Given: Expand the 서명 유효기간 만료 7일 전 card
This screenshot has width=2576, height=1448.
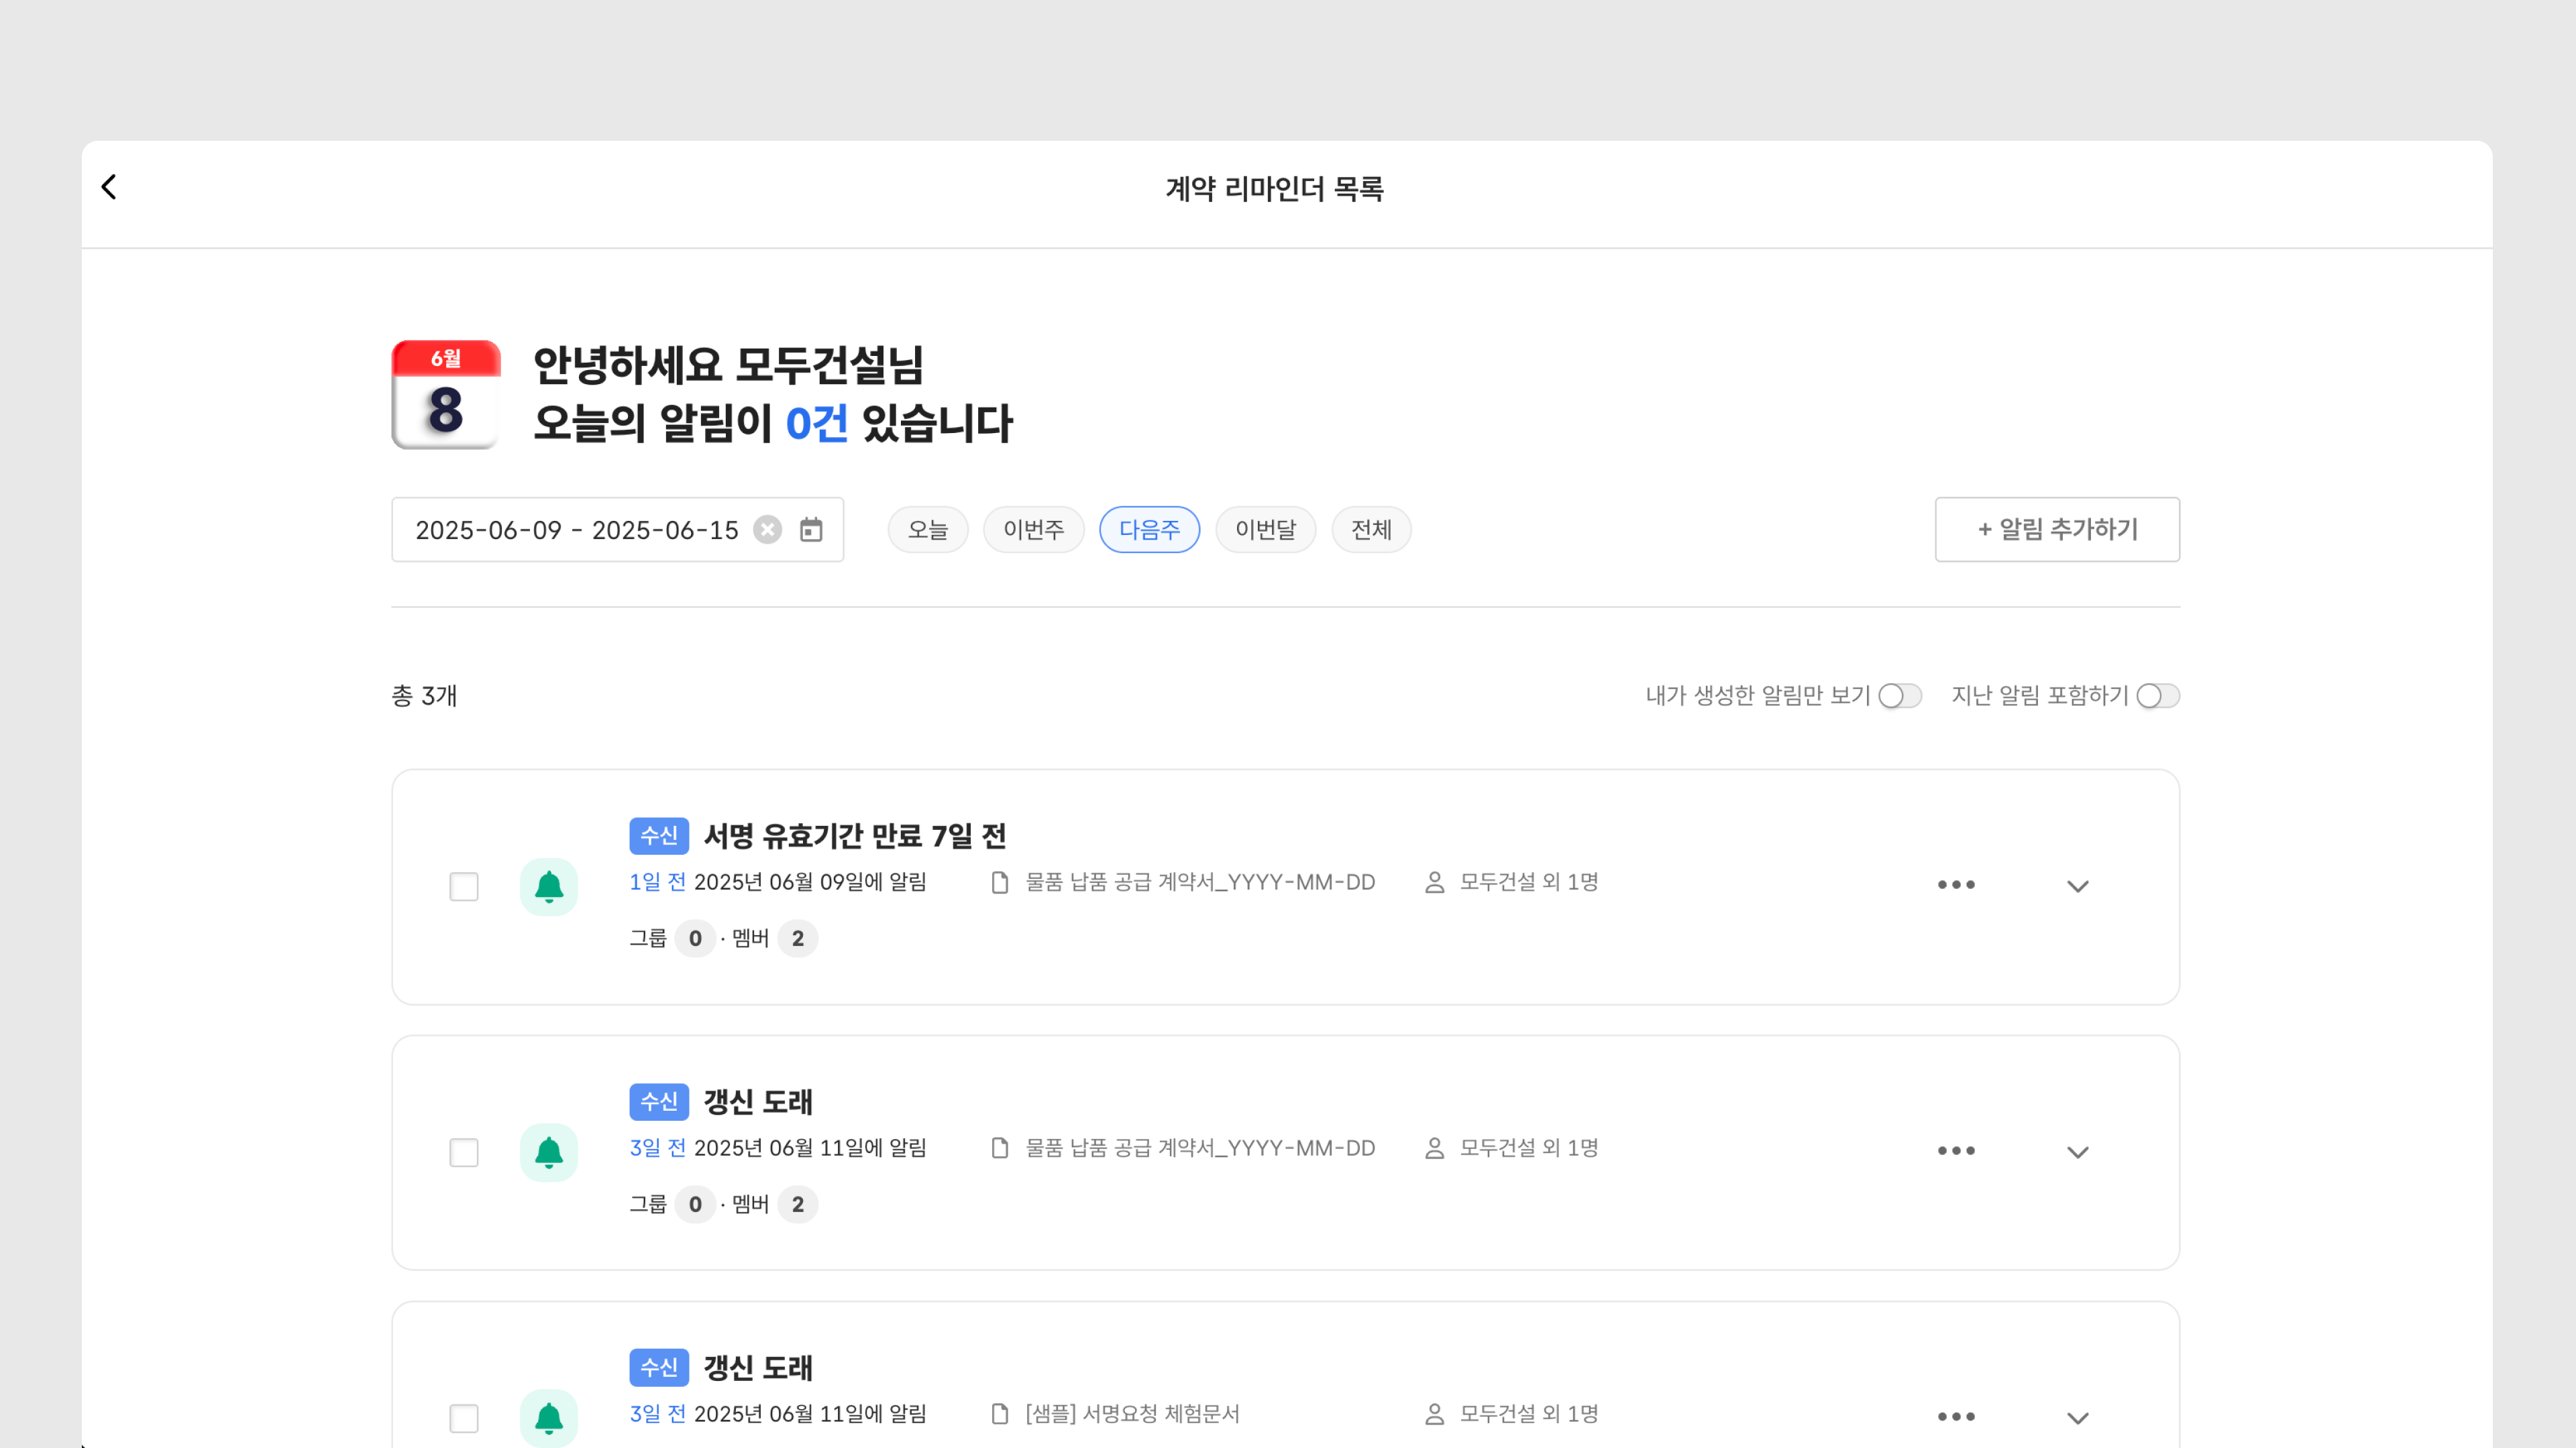Looking at the screenshot, I should (x=2077, y=886).
